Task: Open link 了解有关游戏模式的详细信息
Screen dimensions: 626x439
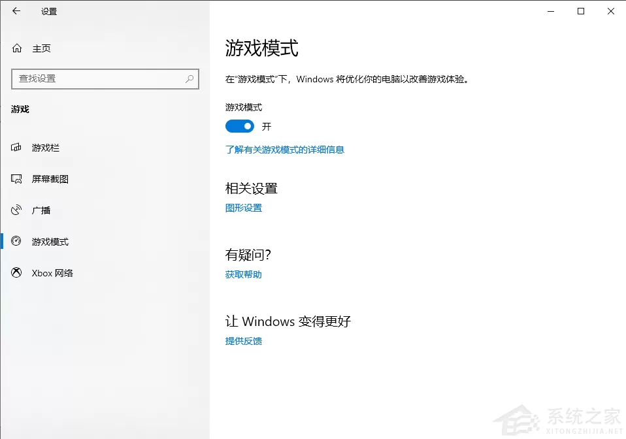Action: [x=285, y=150]
